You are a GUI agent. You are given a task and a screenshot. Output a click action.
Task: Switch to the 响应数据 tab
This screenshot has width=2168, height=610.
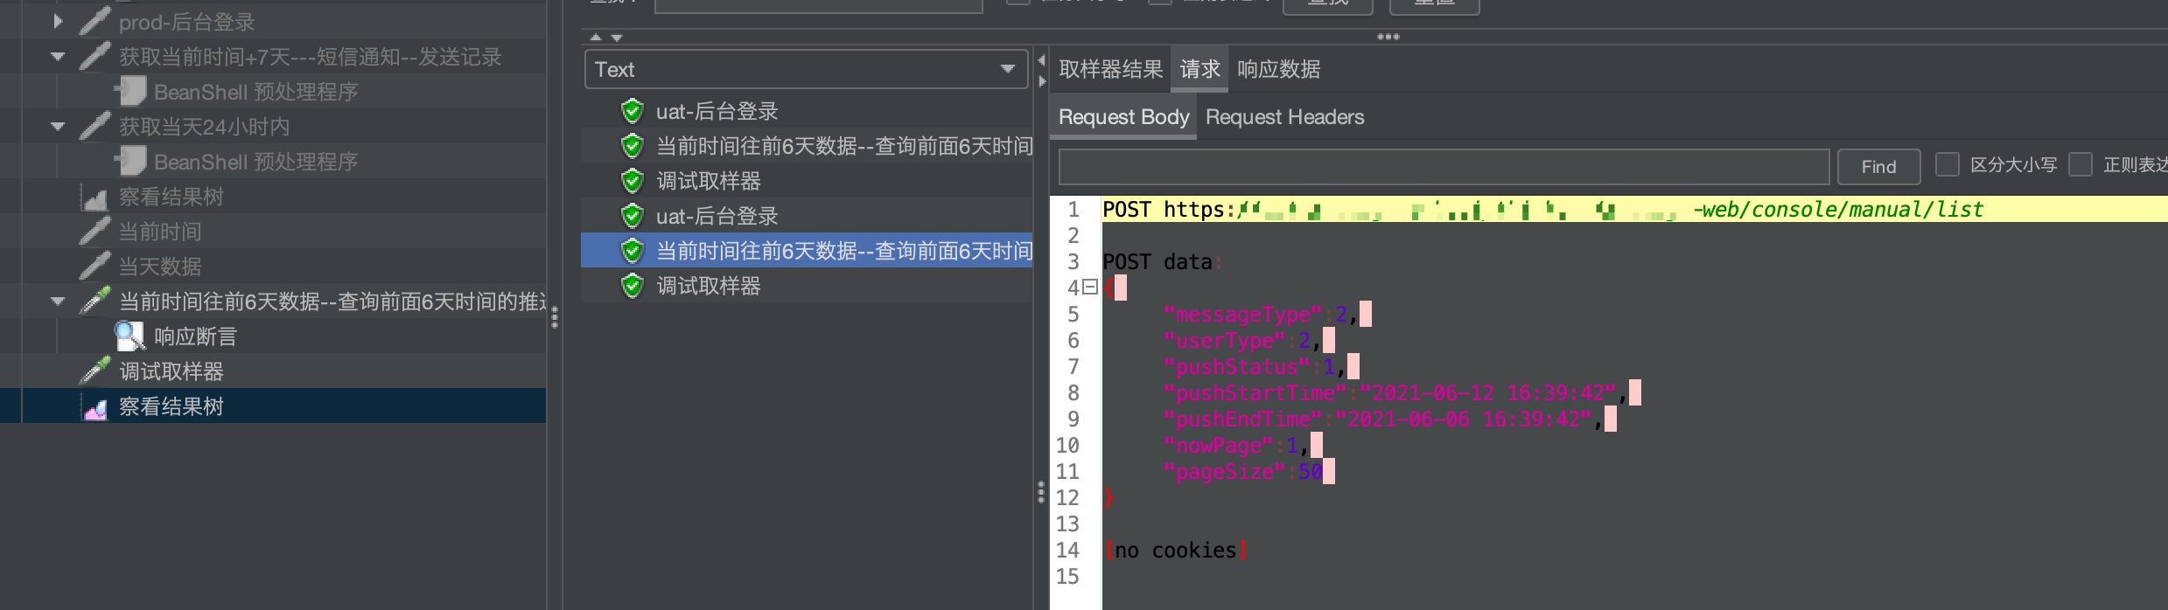click(1278, 69)
